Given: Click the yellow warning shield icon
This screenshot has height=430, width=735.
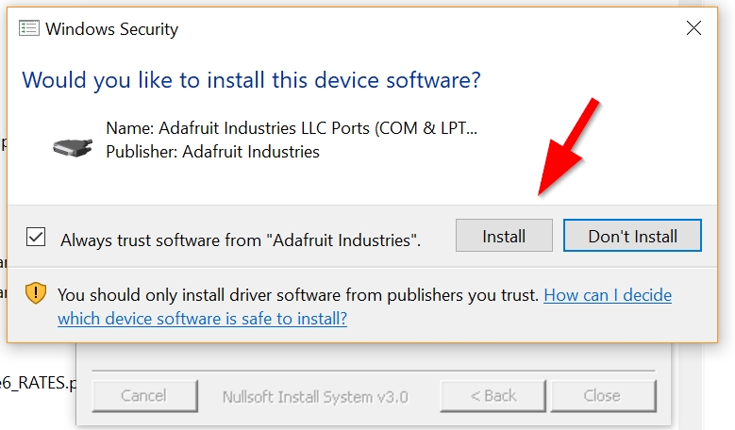Looking at the screenshot, I should (35, 293).
